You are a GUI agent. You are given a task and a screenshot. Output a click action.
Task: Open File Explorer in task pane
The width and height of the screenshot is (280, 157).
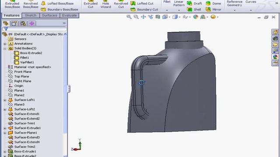pyautogui.click(x=275, y=44)
